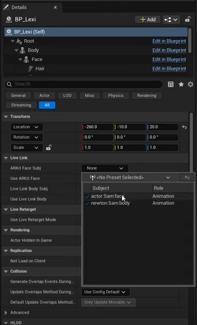Expand the Advanced section

(x=6, y=313)
